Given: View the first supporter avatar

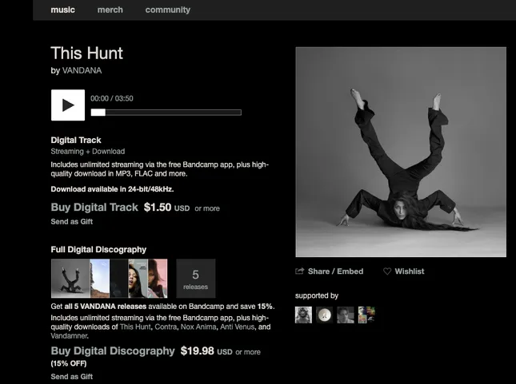Looking at the screenshot, I should click(x=303, y=315).
